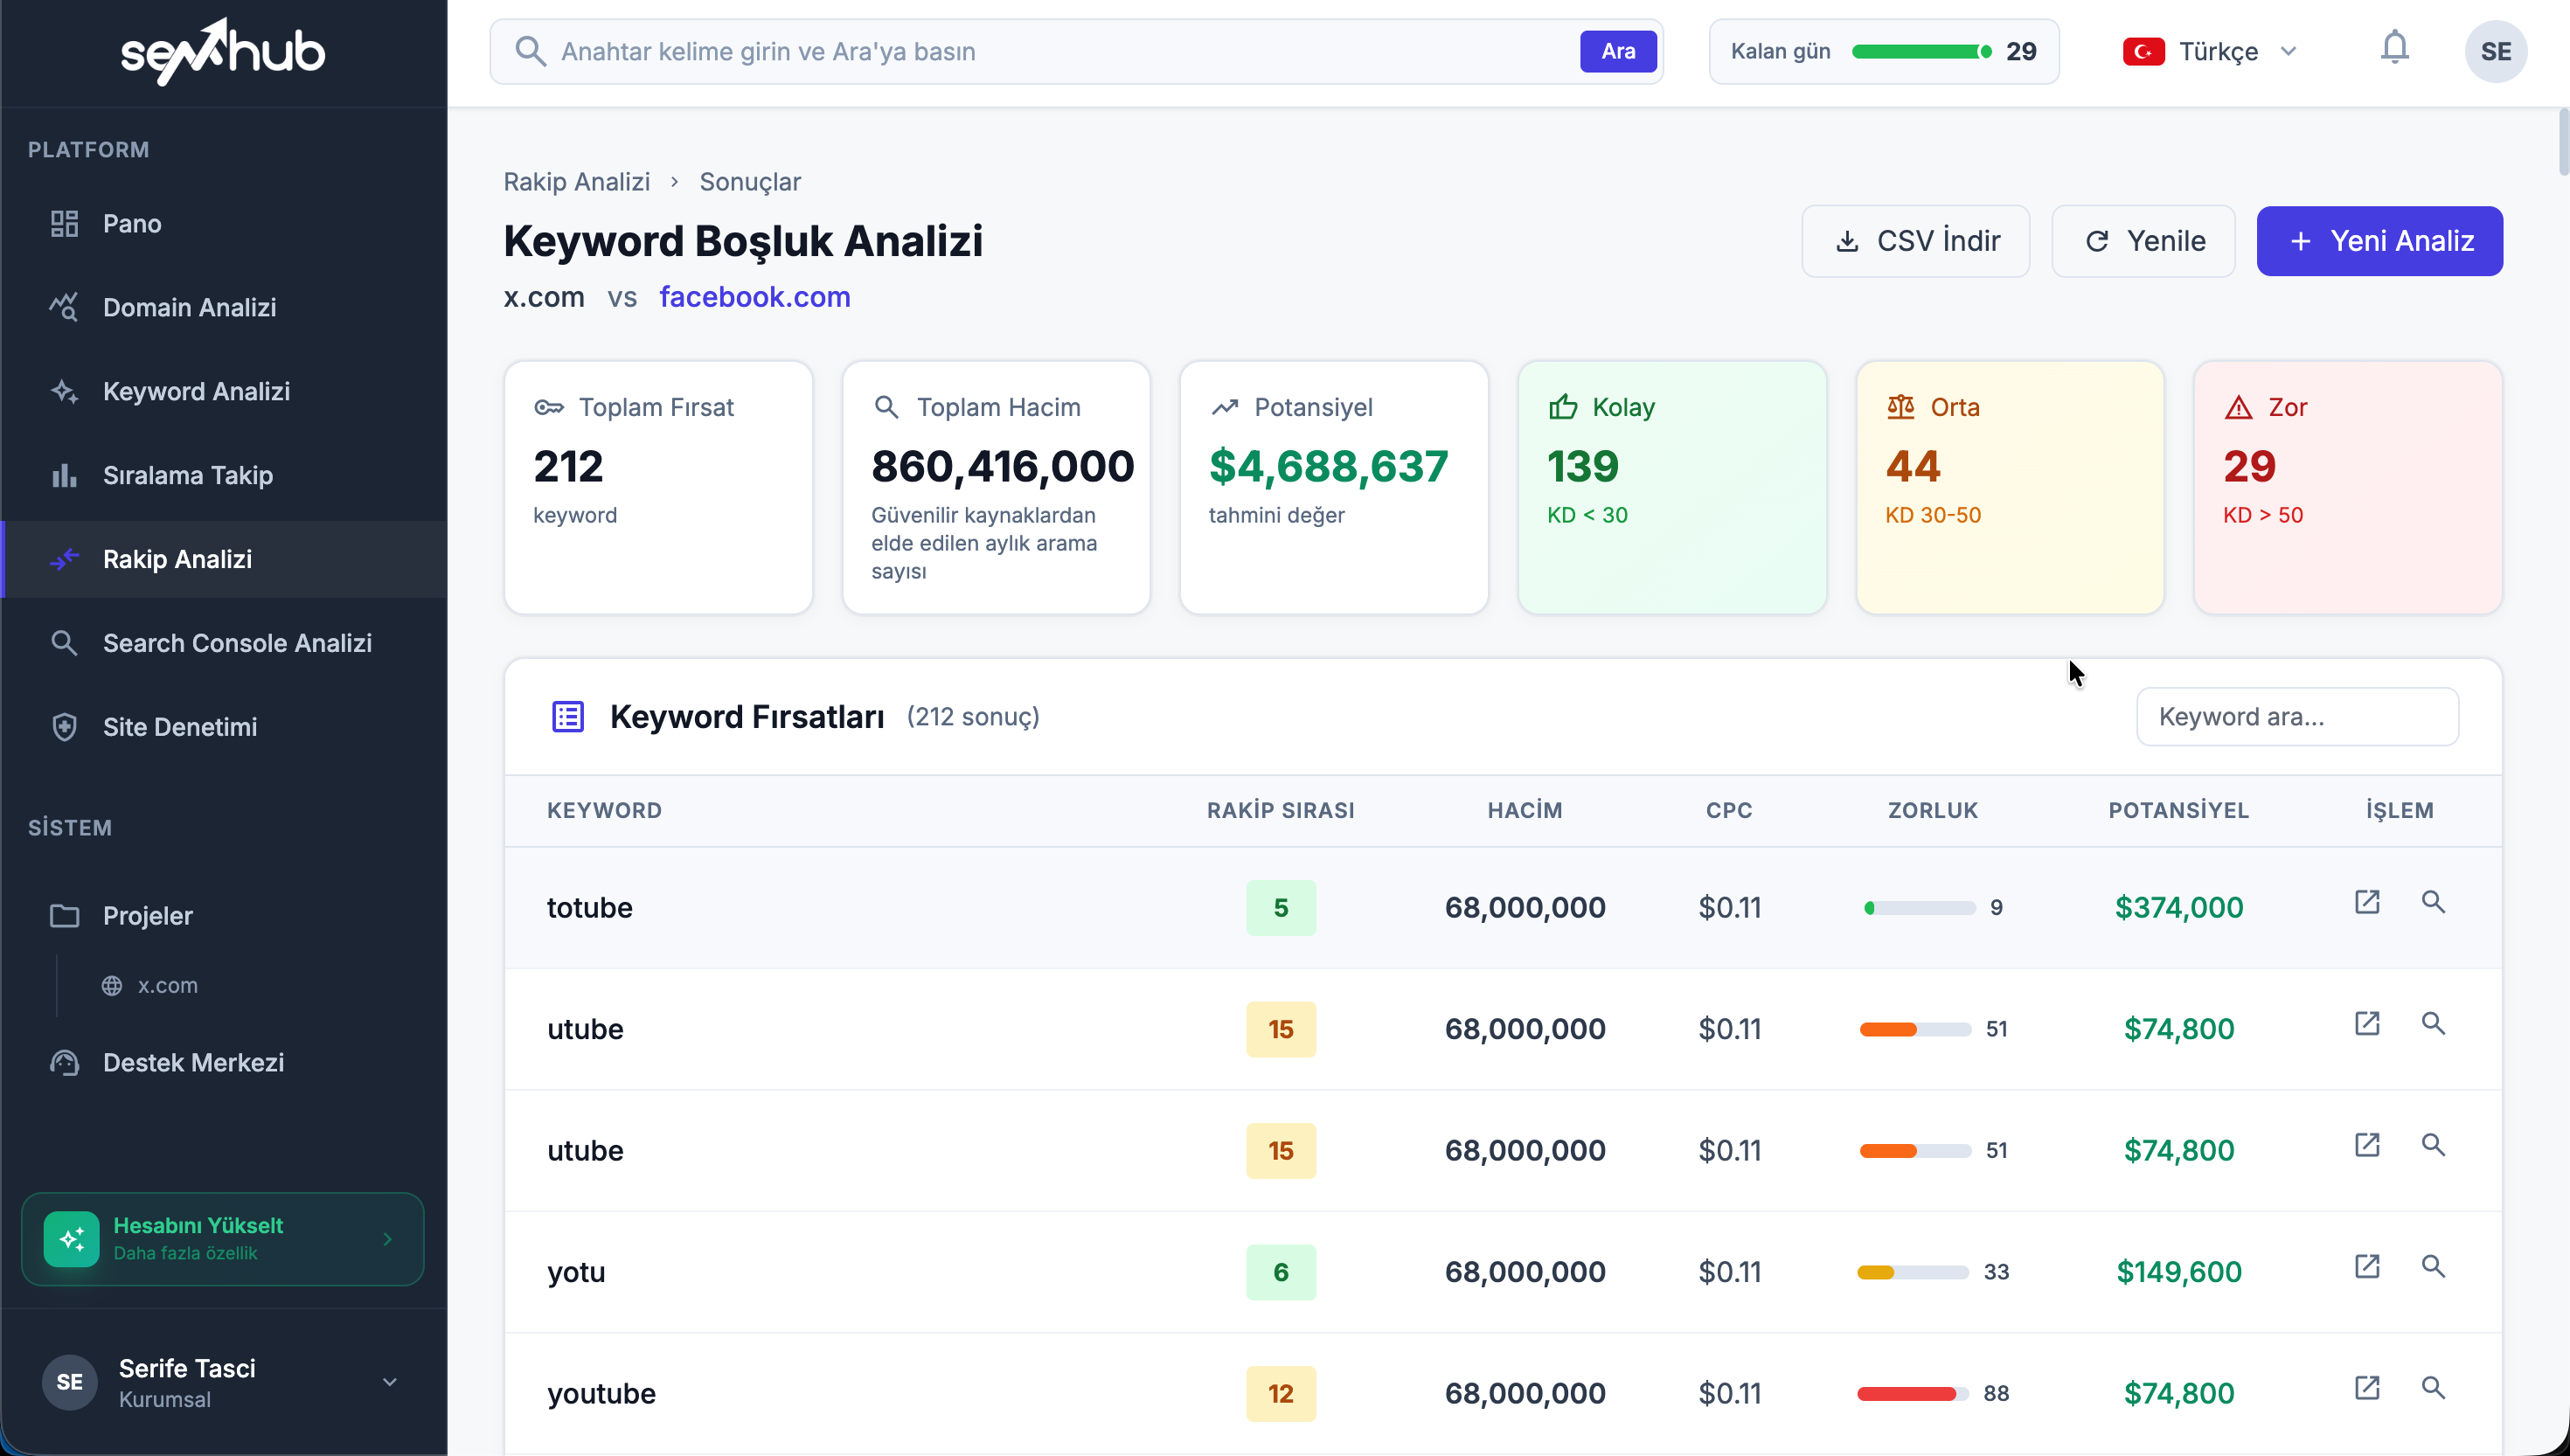Expand the Serife Tasci account menu
Screen dimensions: 2570x1456
point(389,1382)
